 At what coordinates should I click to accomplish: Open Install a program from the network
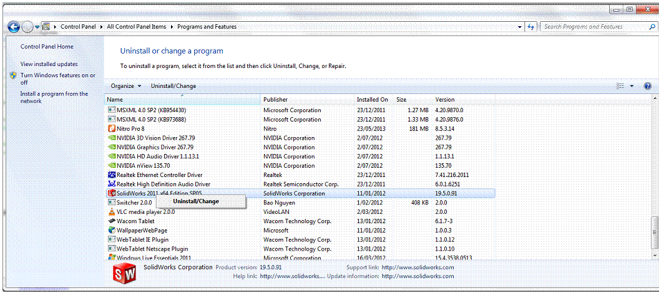pos(54,97)
